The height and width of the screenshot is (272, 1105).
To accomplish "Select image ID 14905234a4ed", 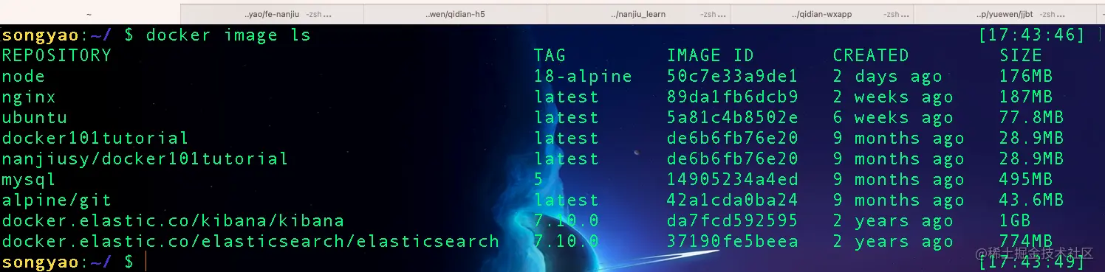I will pos(733,179).
